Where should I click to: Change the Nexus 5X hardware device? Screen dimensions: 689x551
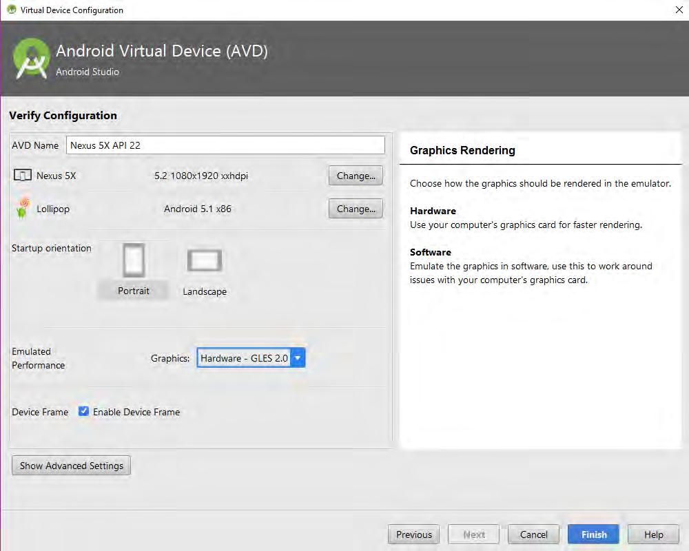click(x=356, y=176)
